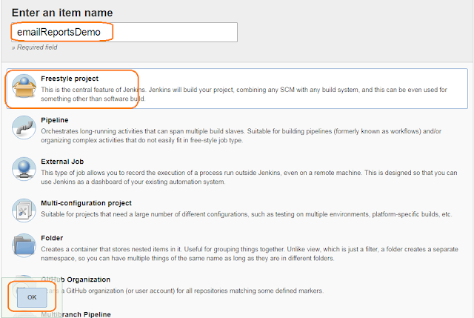Select the Freestyle project title

click(70, 79)
